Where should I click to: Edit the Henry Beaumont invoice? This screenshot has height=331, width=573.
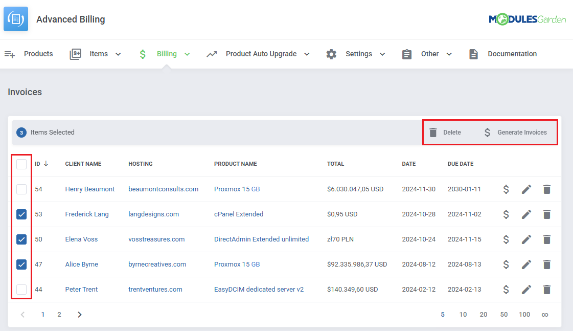tap(526, 189)
